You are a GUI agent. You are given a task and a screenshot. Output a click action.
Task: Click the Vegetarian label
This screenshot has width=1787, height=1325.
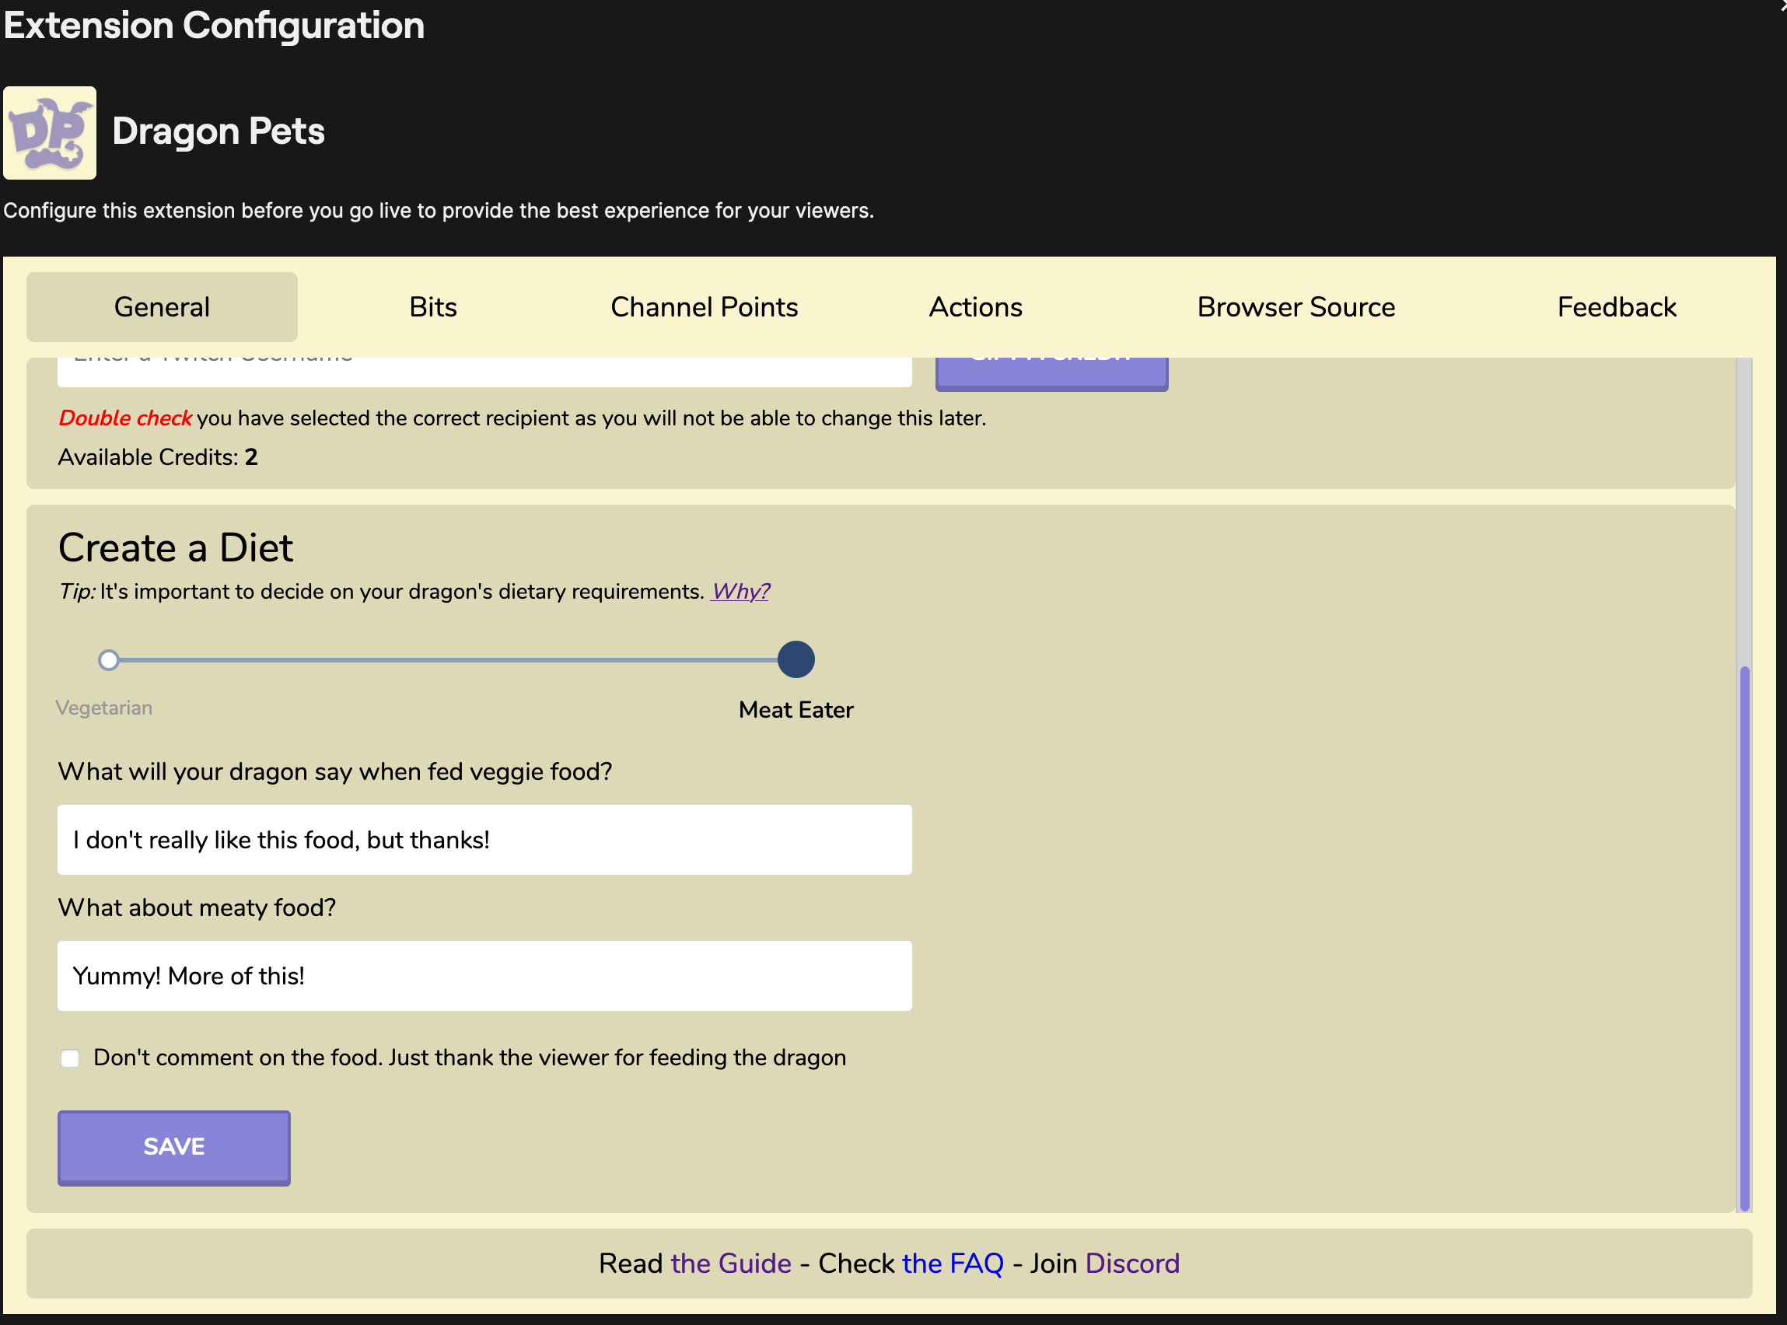[103, 708]
